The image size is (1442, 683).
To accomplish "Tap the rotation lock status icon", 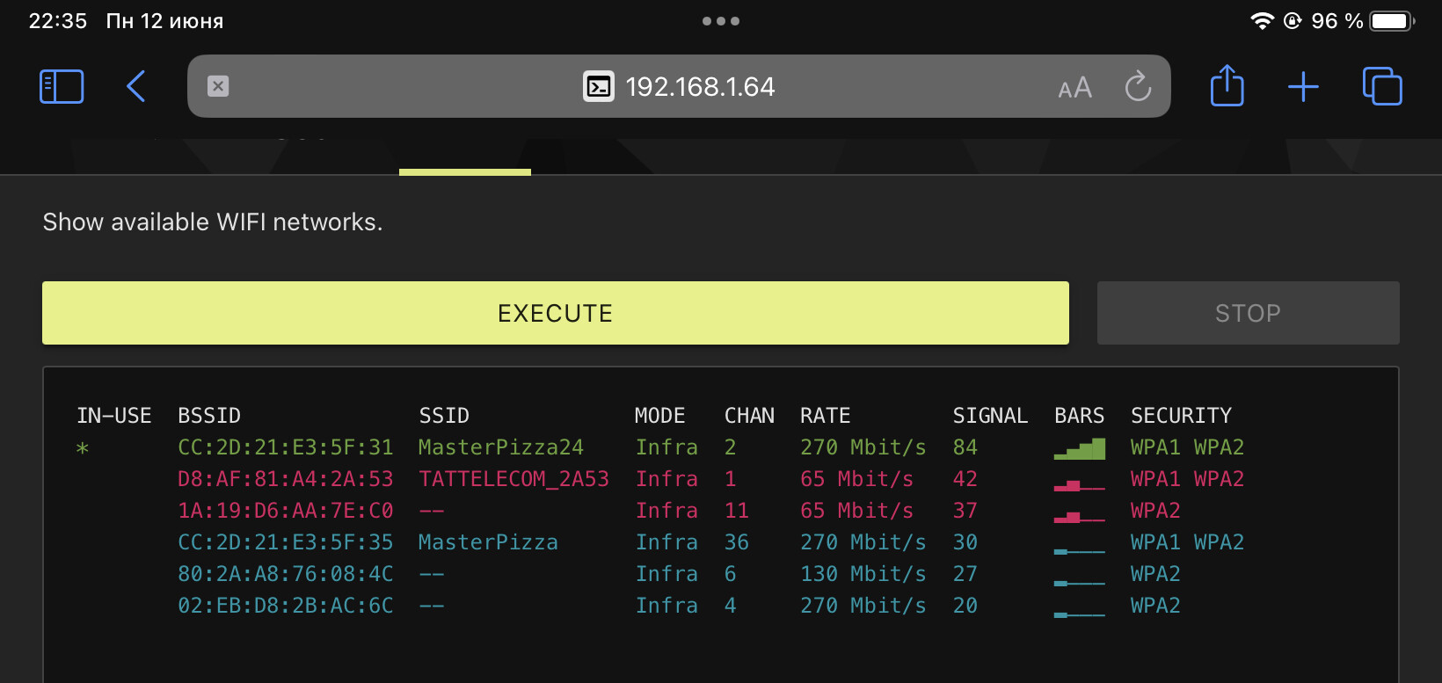I will (x=1293, y=21).
